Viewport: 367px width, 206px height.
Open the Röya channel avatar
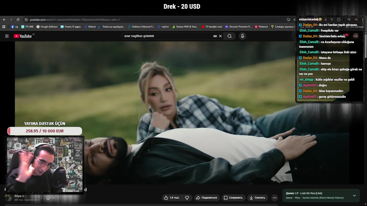pos(8,197)
